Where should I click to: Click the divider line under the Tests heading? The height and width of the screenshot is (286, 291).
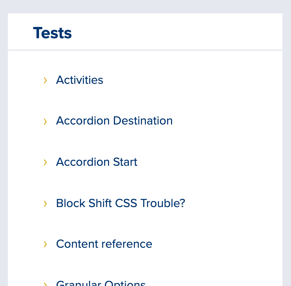tap(145, 50)
